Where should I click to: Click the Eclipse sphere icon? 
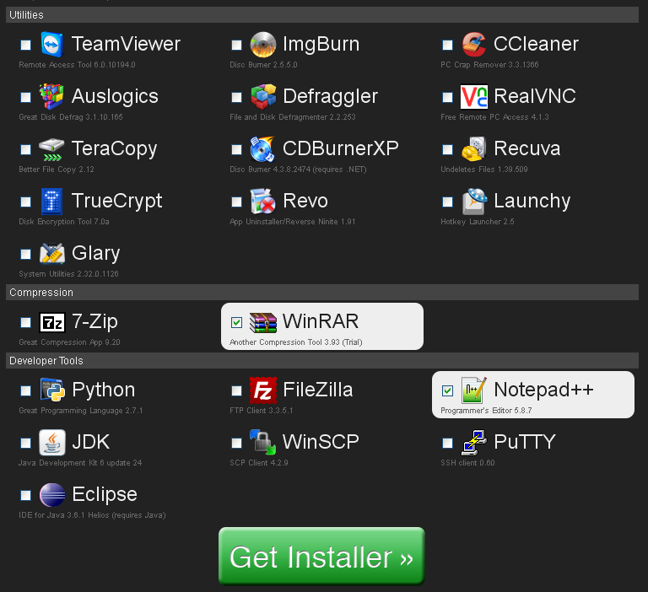tap(52, 494)
